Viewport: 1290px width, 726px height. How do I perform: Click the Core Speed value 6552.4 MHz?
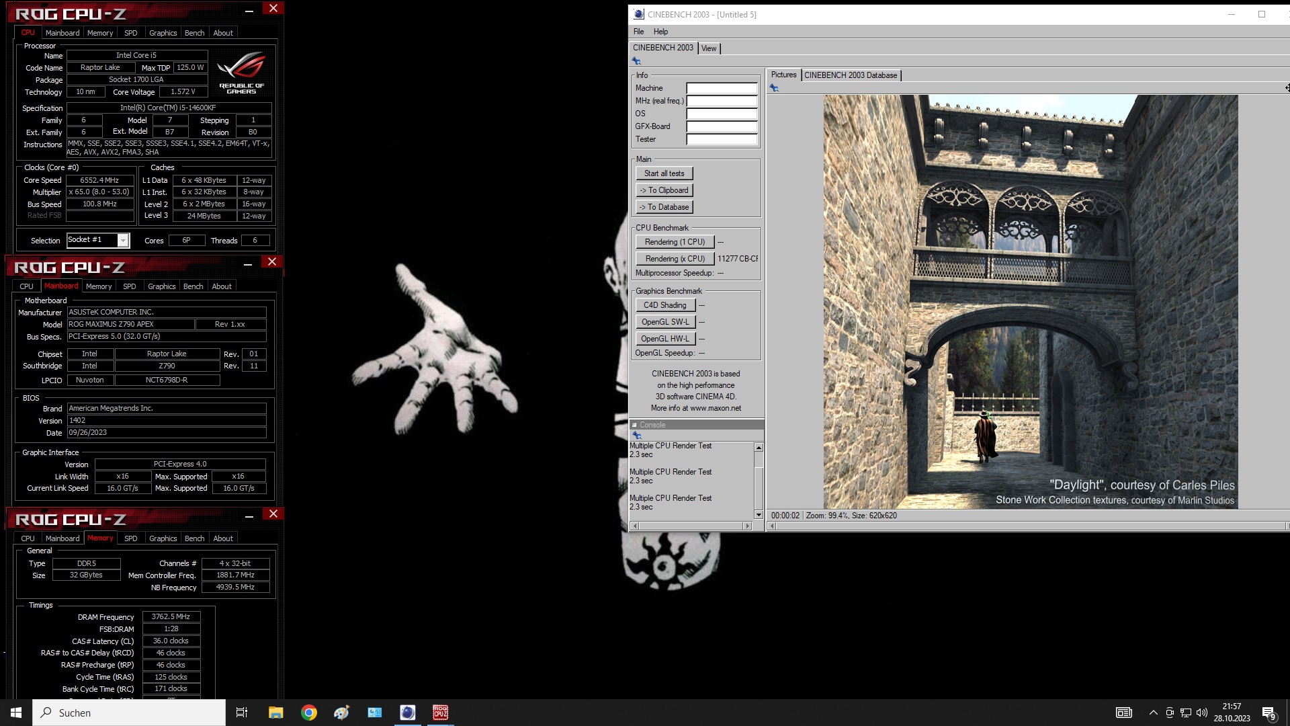click(x=99, y=180)
